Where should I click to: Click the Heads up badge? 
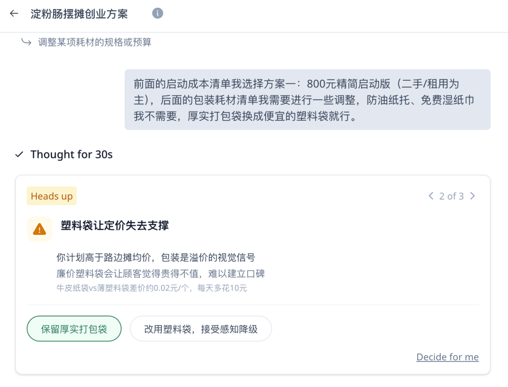(52, 196)
